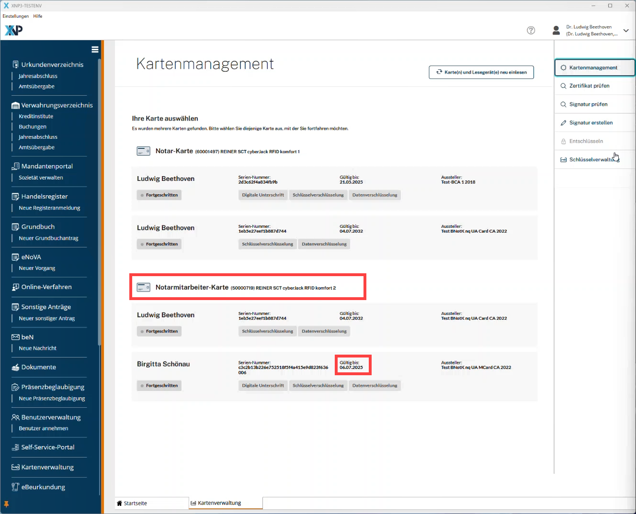This screenshot has width=636, height=514.
Task: Click Digitale Unterschrift for serial 2d3c62f4a834fb9b
Action: click(x=263, y=195)
